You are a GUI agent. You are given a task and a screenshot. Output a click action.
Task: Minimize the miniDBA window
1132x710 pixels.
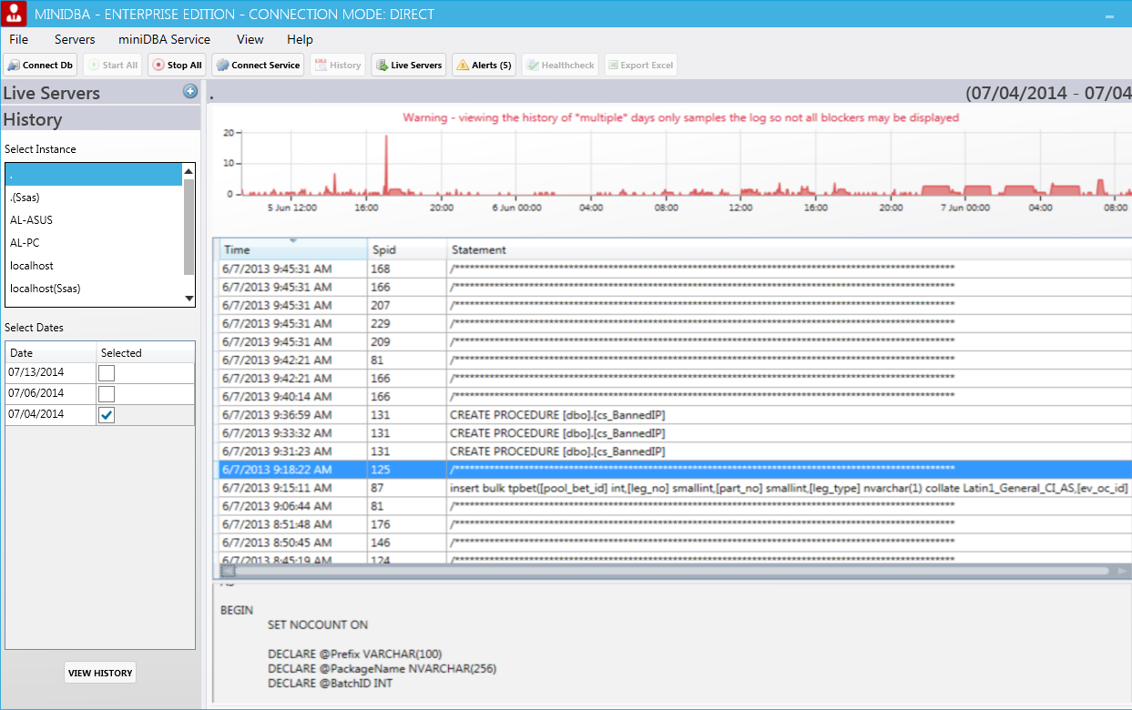(1109, 16)
